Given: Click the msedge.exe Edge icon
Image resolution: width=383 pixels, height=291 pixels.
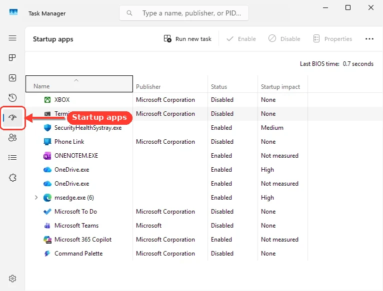Looking at the screenshot, I should [x=47, y=198].
